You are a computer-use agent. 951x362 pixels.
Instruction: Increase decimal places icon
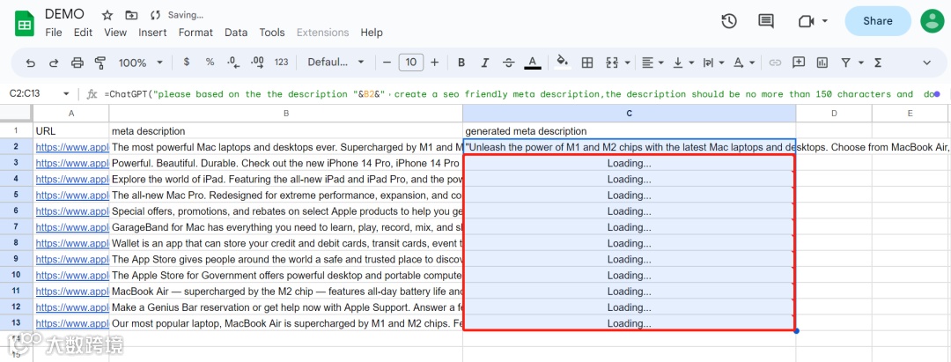click(257, 62)
